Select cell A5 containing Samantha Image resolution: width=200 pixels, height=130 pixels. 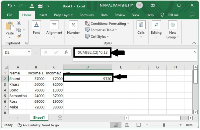coord(18,96)
